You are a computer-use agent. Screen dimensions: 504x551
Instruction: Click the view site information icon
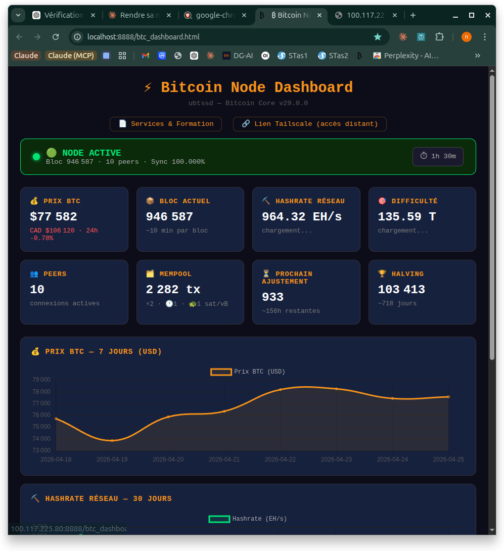click(77, 37)
